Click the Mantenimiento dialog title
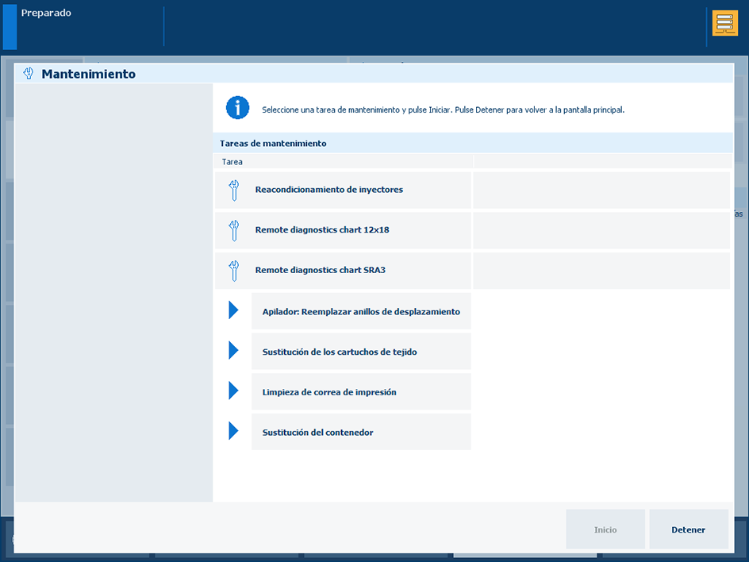749x562 pixels. pyautogui.click(x=88, y=74)
